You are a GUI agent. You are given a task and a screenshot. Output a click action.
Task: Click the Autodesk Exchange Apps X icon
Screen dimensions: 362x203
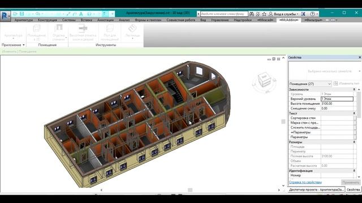click(x=303, y=14)
